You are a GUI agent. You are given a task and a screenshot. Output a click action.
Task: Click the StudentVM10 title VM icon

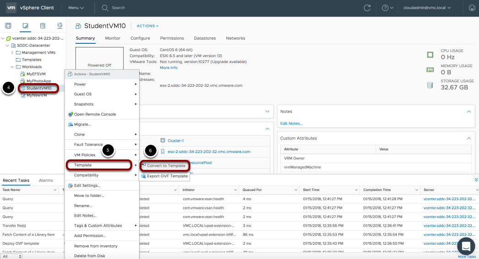coord(79,26)
